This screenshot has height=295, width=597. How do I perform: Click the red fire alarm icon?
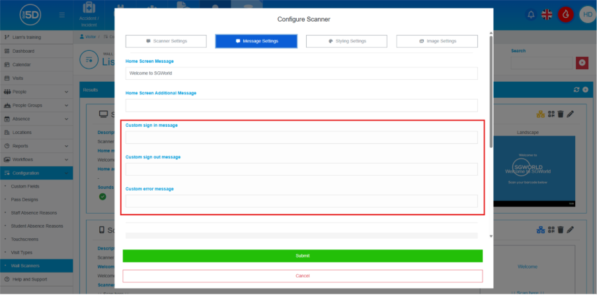(565, 15)
